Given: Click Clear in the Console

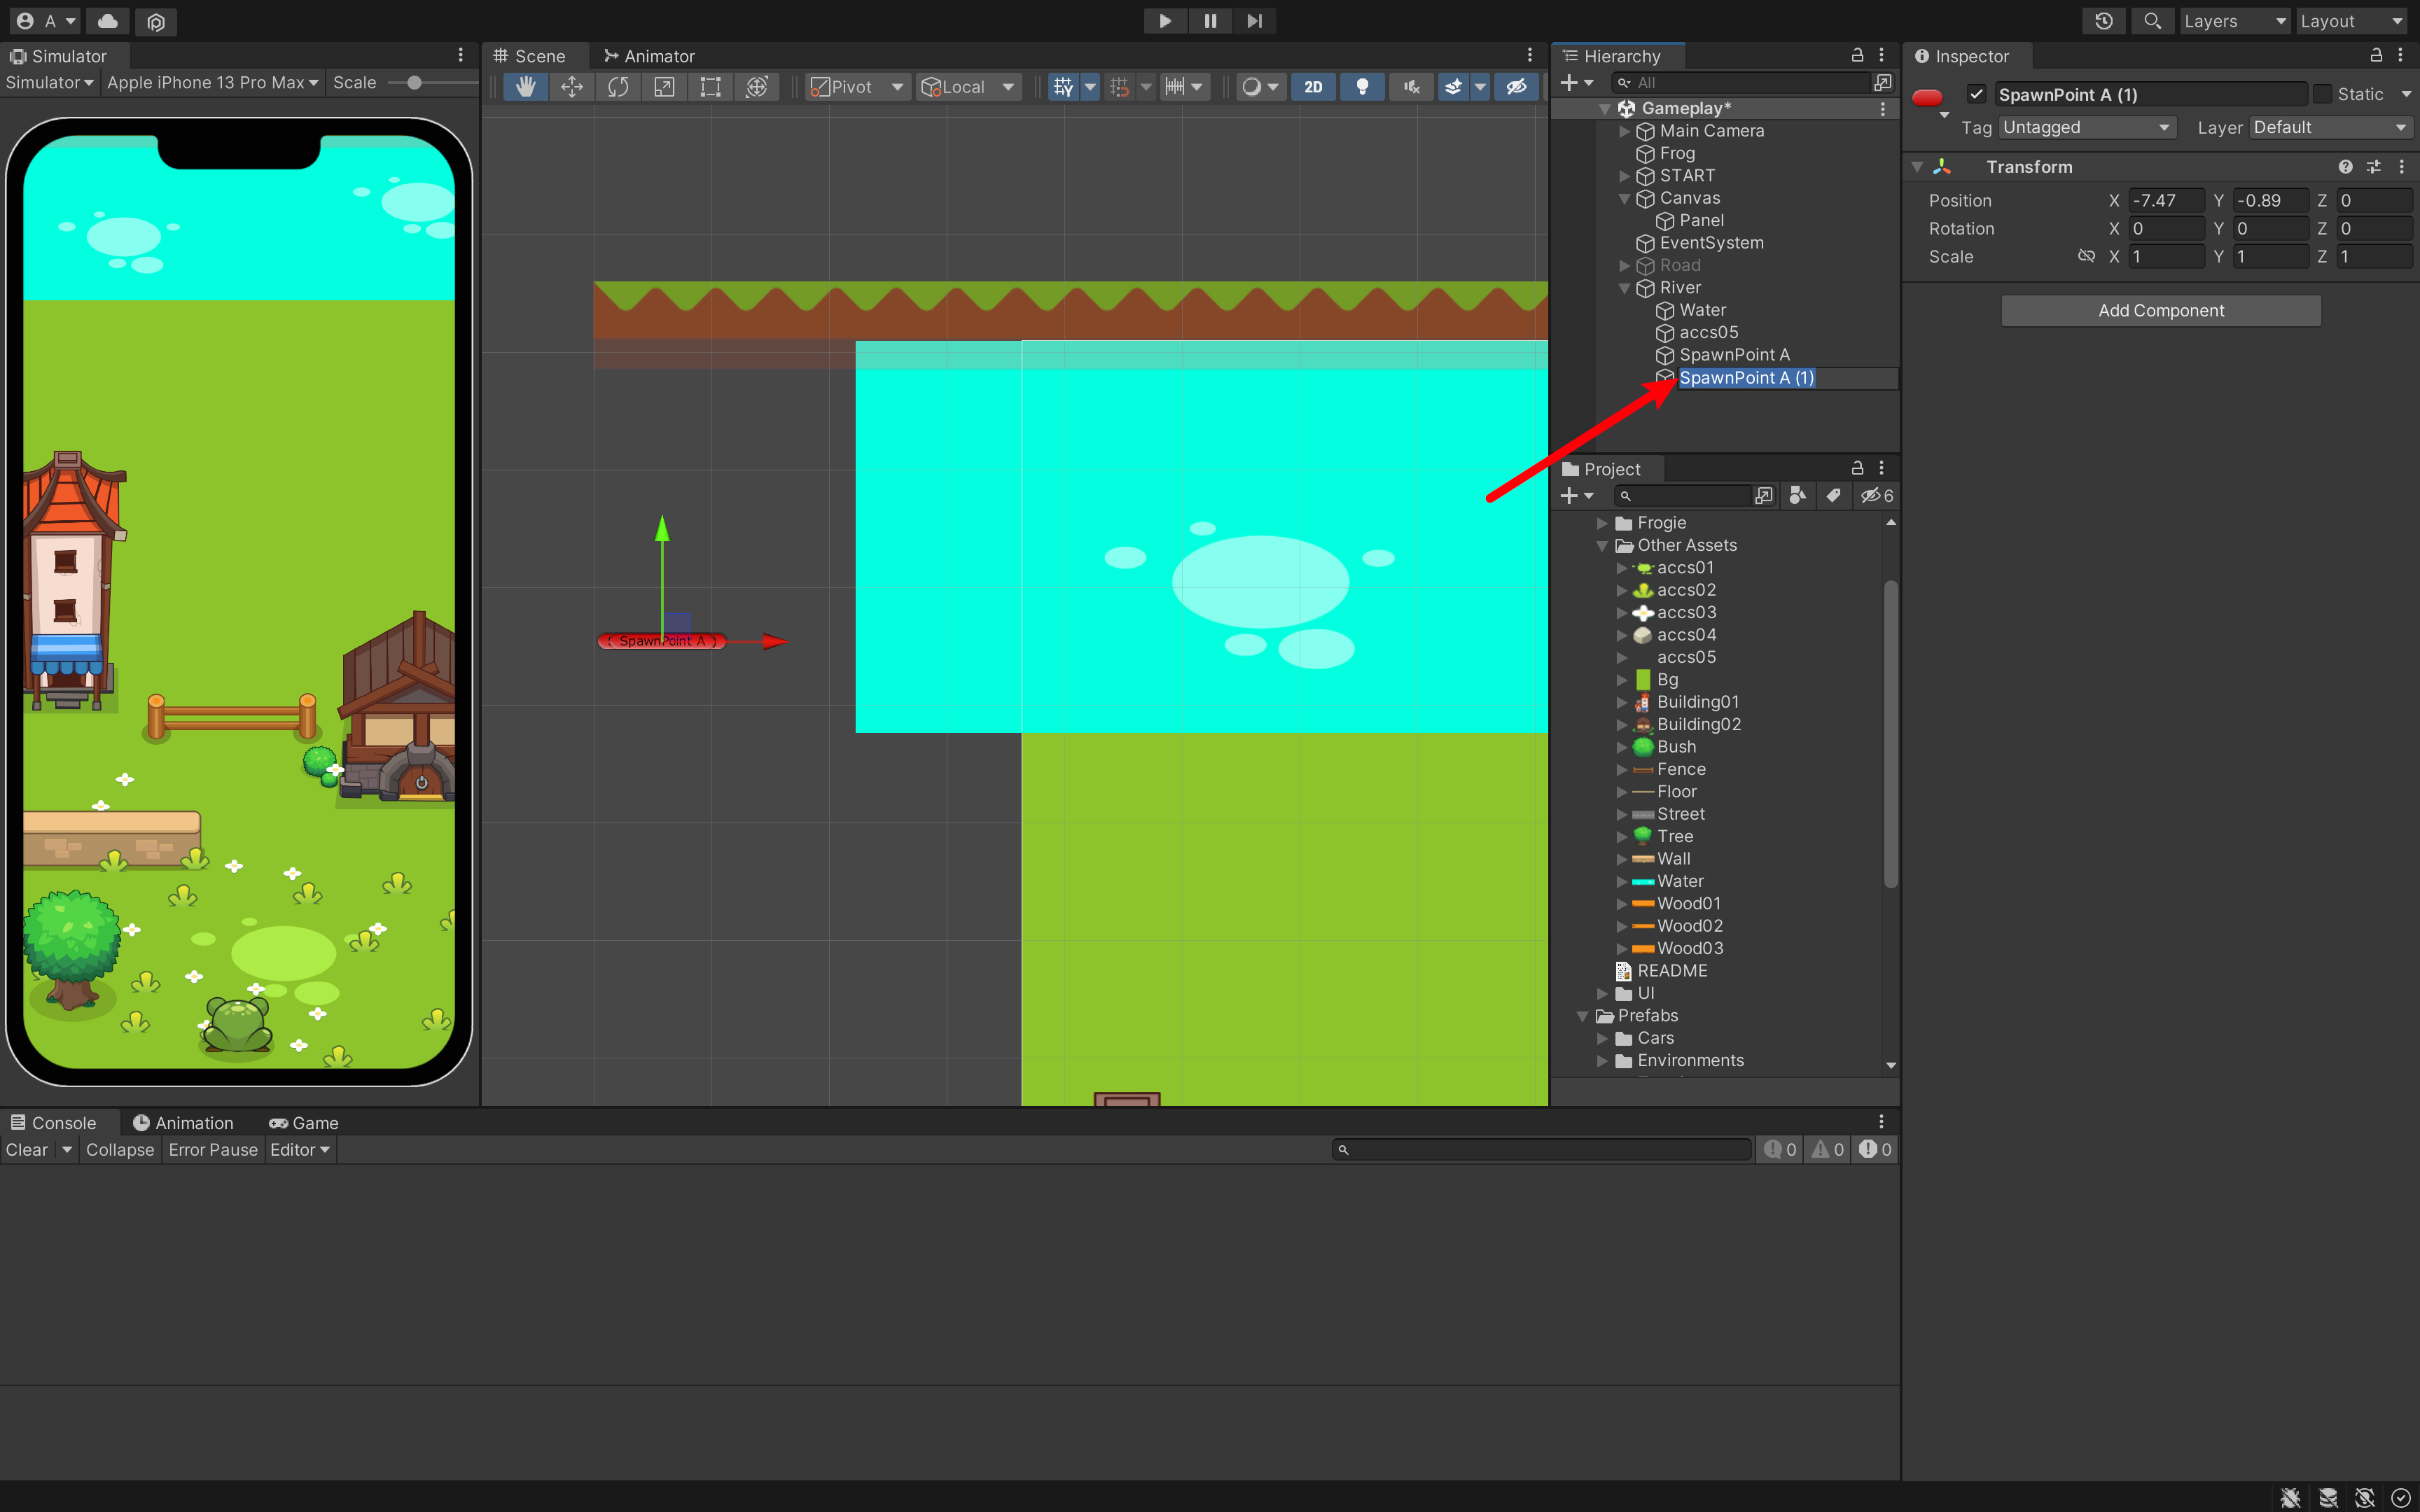Looking at the screenshot, I should (x=27, y=1150).
